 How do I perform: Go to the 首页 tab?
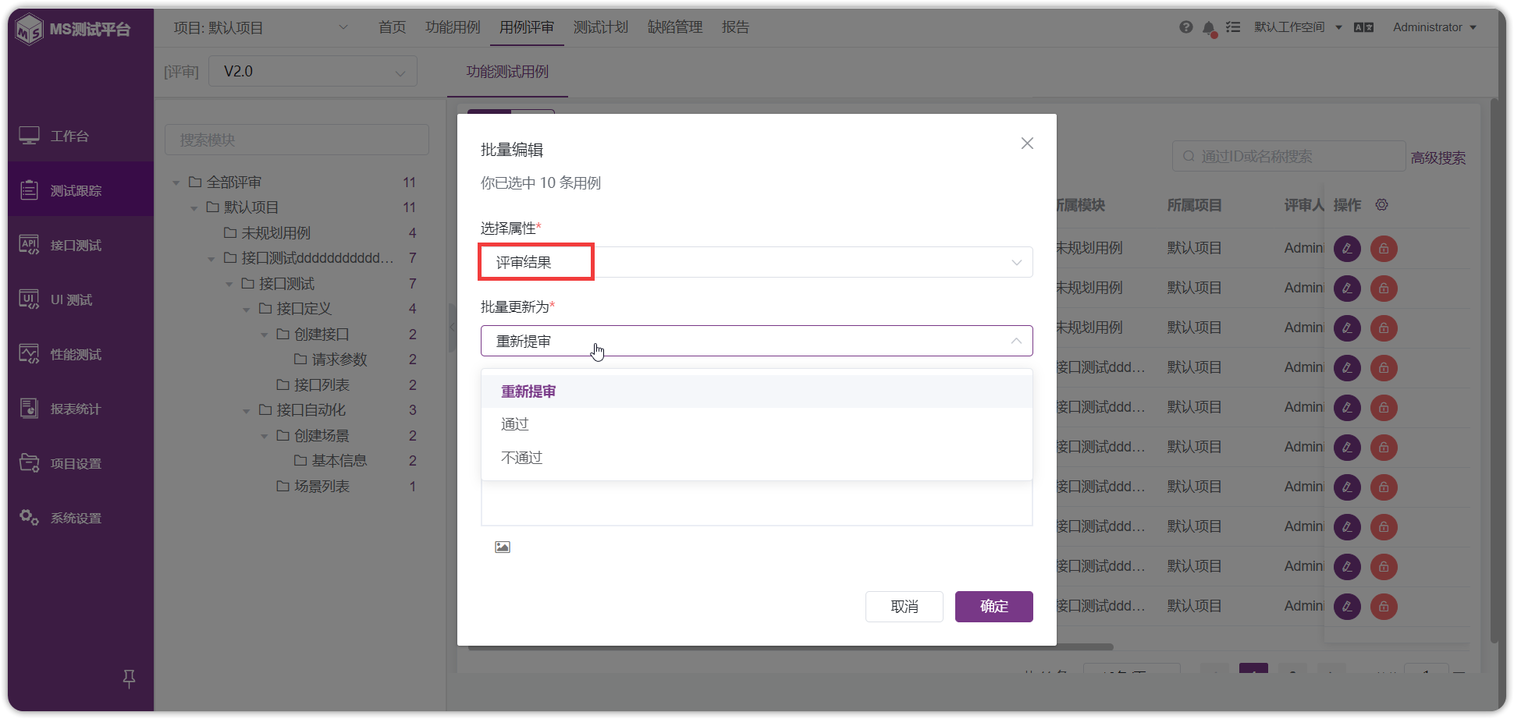393,27
